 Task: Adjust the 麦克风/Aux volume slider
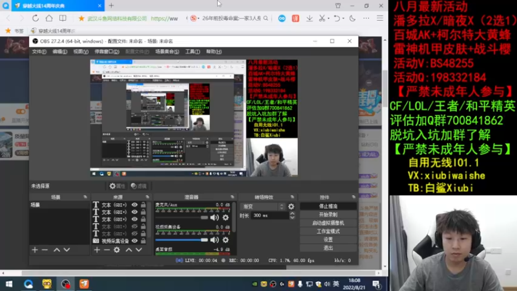(182, 217)
